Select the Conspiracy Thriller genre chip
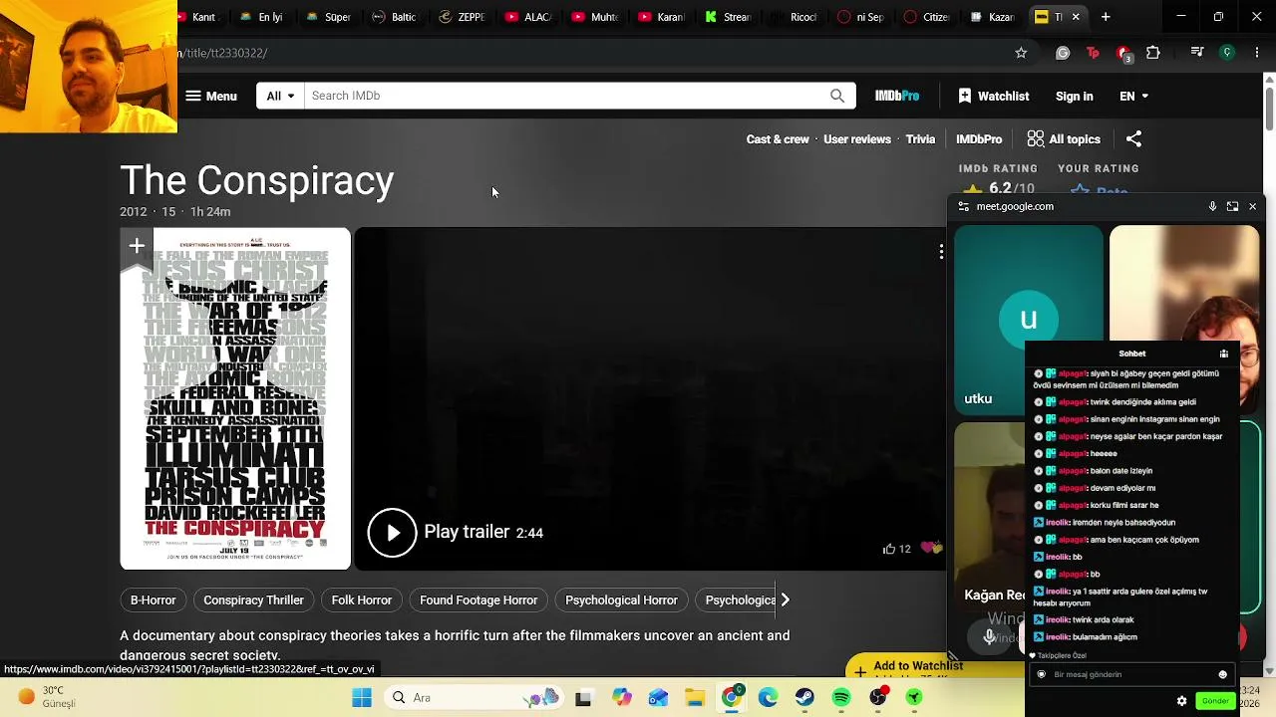 tap(253, 599)
